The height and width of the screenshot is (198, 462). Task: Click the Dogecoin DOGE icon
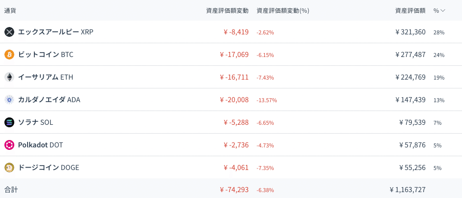[x=9, y=168]
